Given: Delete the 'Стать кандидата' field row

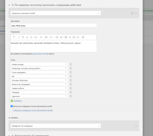Looking at the screenshot, I should point(71,72).
